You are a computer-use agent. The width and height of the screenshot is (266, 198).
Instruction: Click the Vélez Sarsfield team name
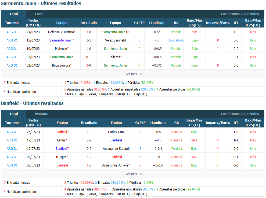pos(115,40)
